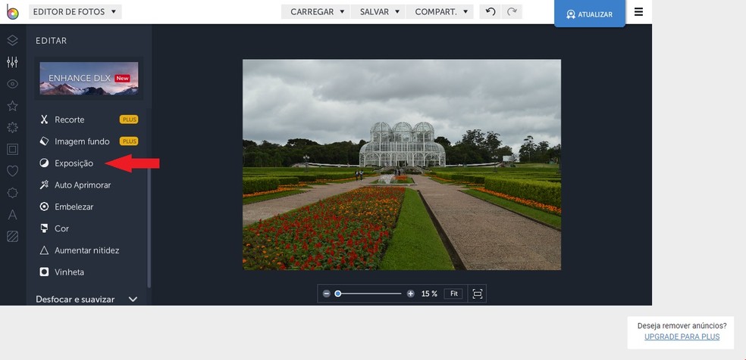Open the Effects star sidebar icon
746x360 pixels.
pyautogui.click(x=12, y=106)
